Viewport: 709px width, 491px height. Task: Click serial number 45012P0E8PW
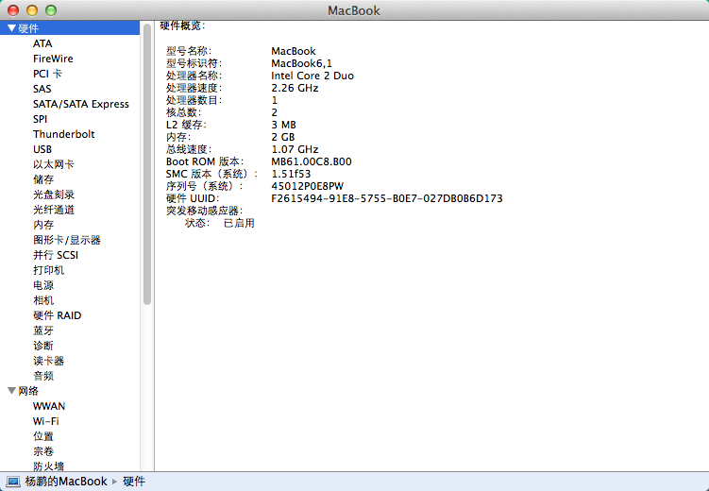point(308,186)
